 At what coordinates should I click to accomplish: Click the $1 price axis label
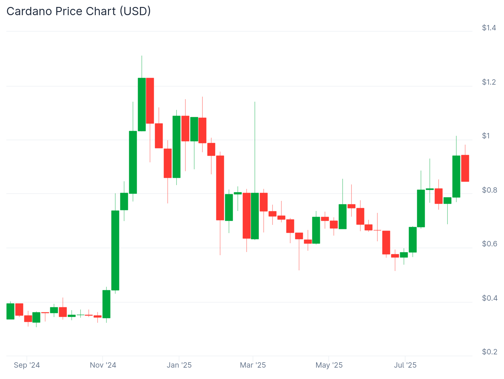(x=486, y=136)
